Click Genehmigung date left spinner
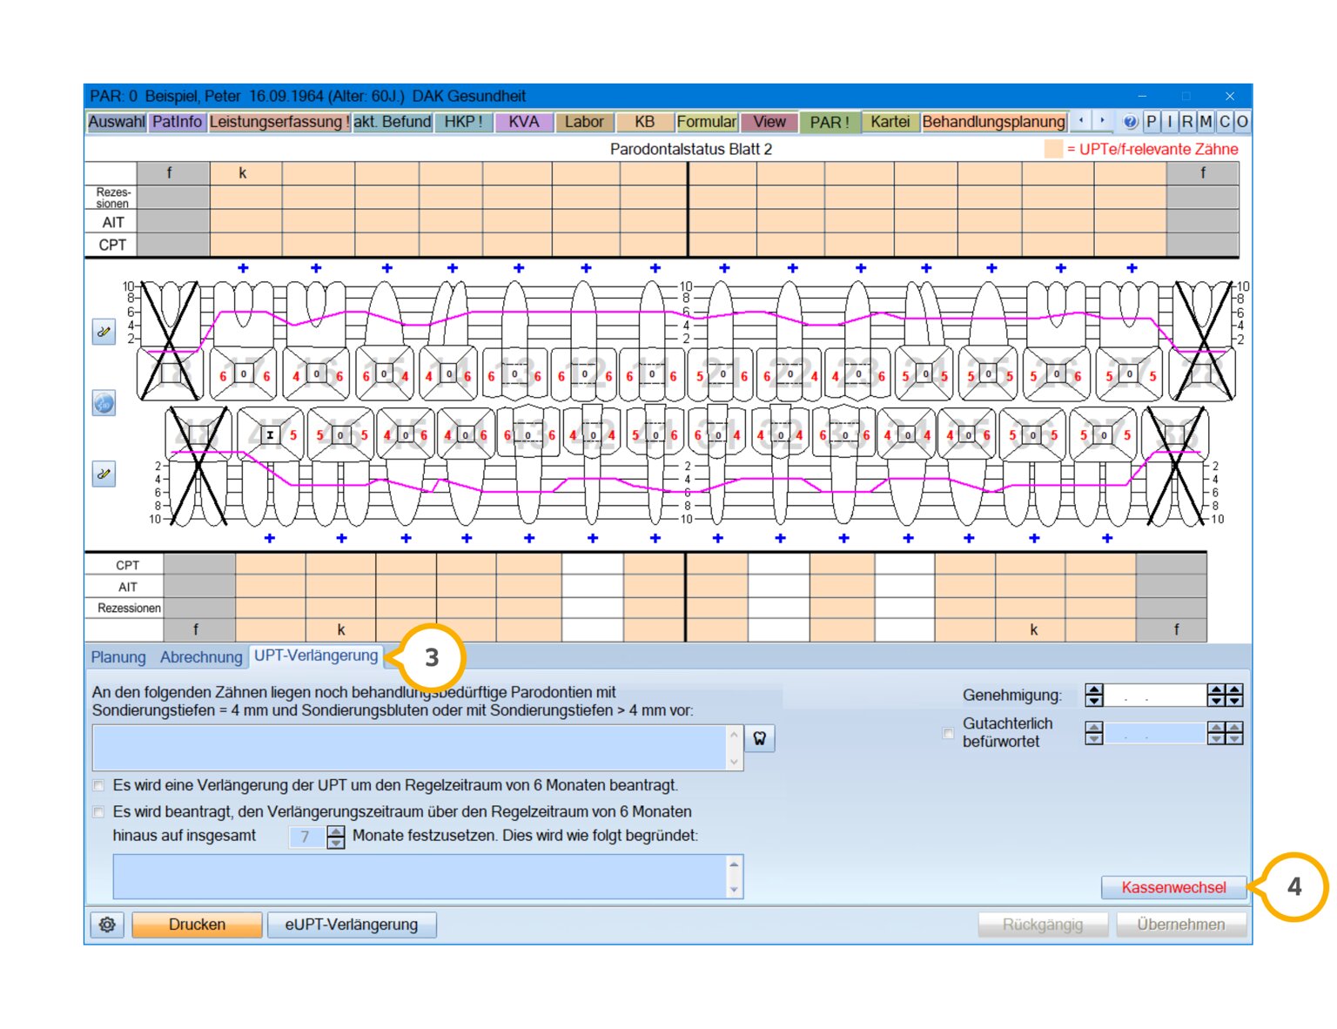The width and height of the screenshot is (1337, 1029). point(1094,695)
